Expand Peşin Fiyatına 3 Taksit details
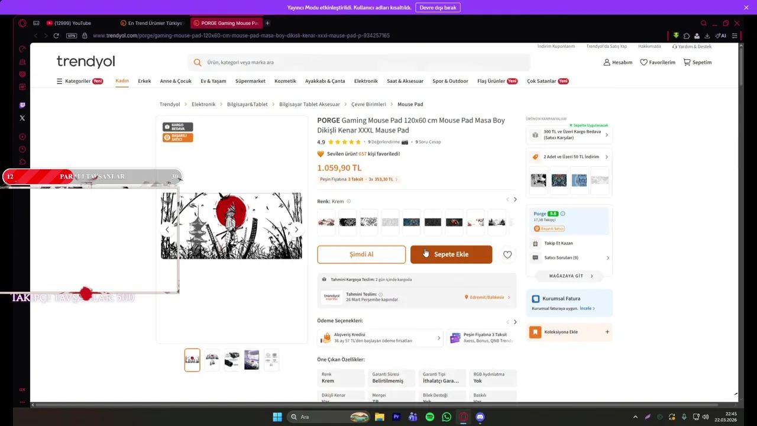This screenshot has height=426, width=757. pyautogui.click(x=358, y=179)
